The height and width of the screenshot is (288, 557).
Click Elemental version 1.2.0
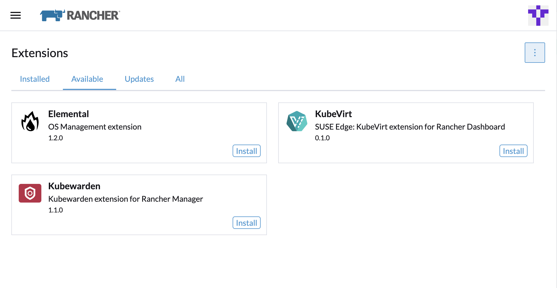(56, 138)
